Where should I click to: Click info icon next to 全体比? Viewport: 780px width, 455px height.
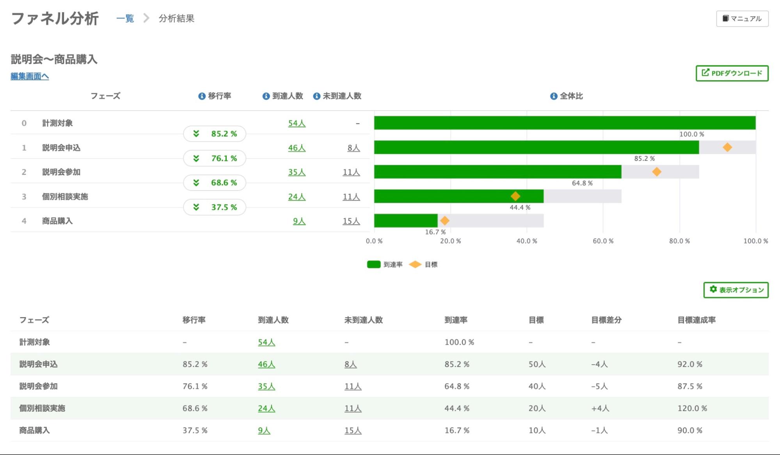554,96
